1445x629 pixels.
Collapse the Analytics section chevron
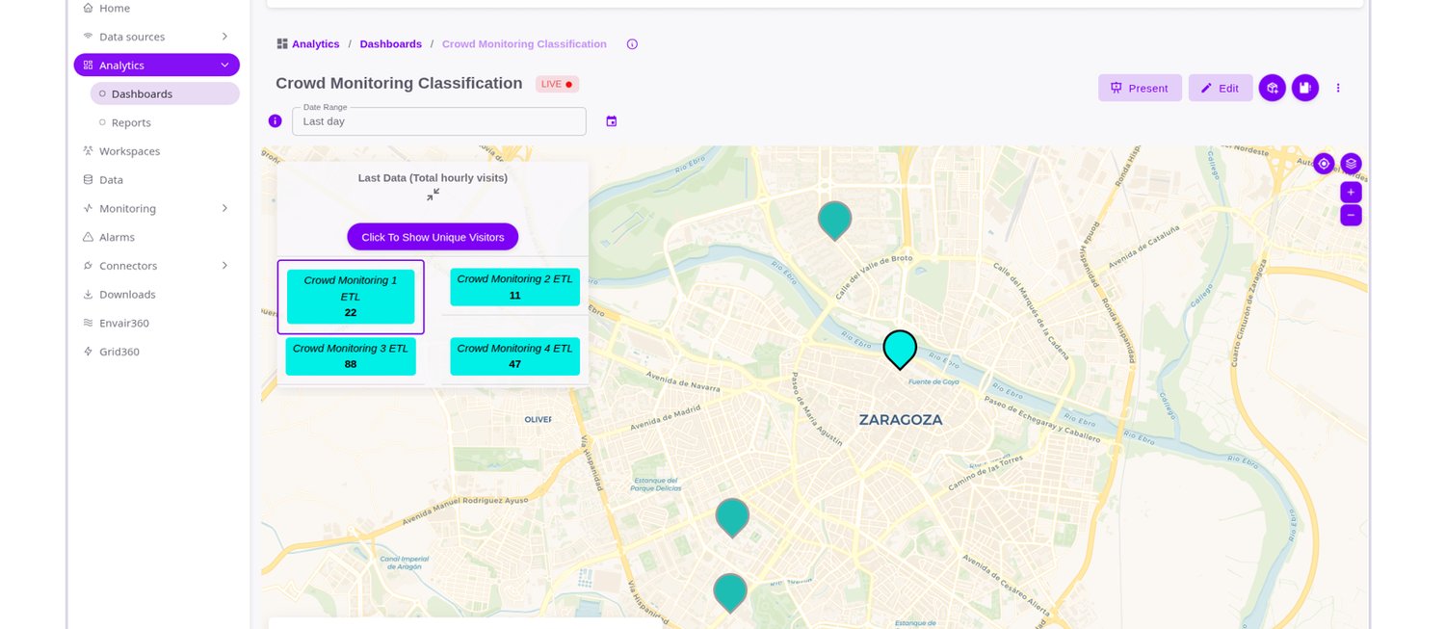coord(224,66)
